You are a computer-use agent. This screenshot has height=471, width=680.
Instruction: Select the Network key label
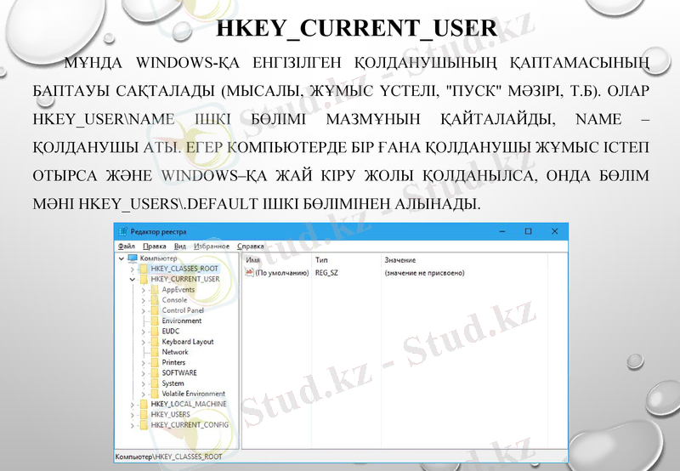point(175,352)
